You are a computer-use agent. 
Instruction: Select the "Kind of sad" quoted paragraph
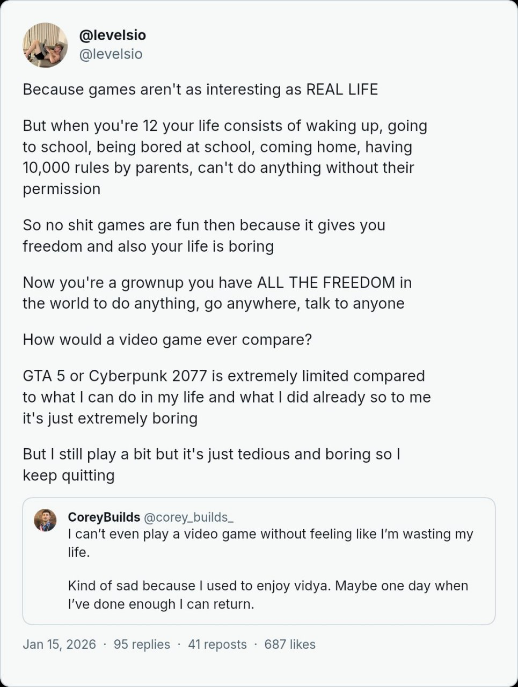[x=268, y=595]
